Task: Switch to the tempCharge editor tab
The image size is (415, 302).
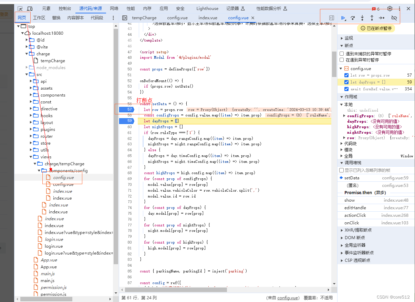Action: click(x=144, y=18)
